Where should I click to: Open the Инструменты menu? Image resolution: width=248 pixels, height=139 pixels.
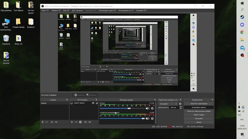(126, 10)
